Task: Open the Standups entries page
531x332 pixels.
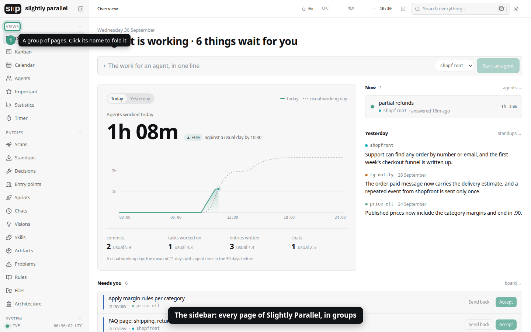Action: [44, 158]
